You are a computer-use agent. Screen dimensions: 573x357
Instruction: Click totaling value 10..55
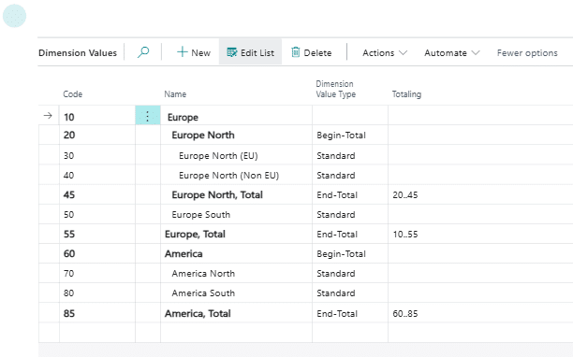(x=404, y=235)
